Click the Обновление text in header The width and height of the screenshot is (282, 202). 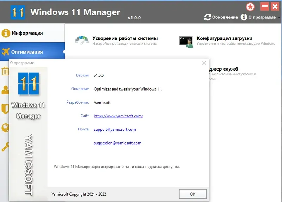click(225, 17)
